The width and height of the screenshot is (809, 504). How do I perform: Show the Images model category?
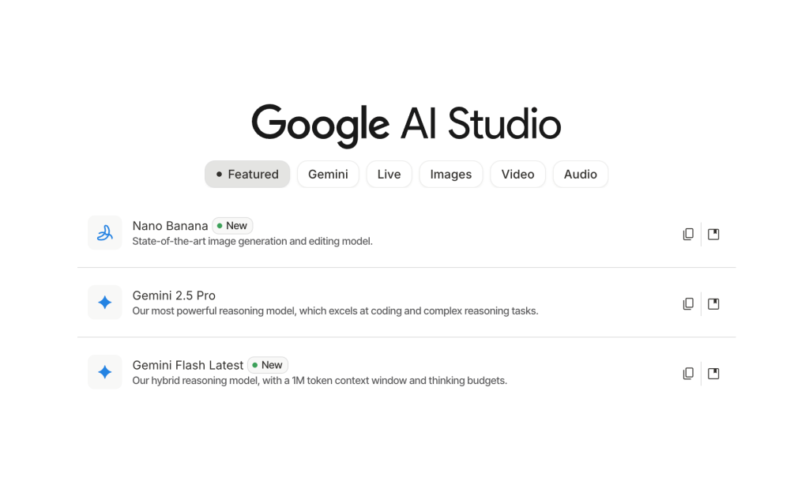(450, 175)
